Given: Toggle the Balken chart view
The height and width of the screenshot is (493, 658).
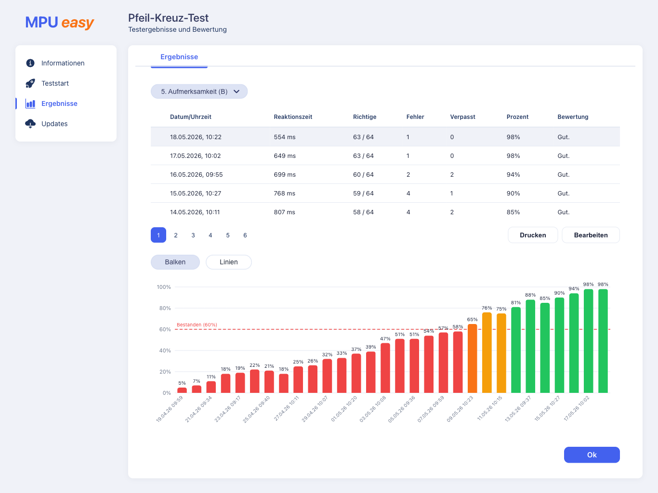Looking at the screenshot, I should tap(175, 262).
